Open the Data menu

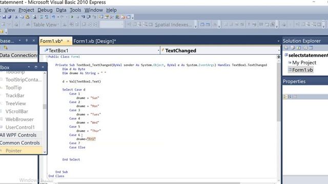tap(61, 10)
